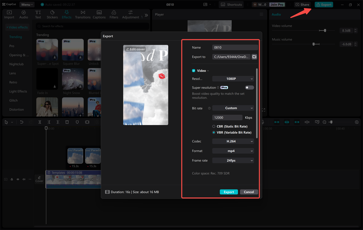Select VBR (Variable Bit Rate) option
This screenshot has height=230, width=363.
pyautogui.click(x=214, y=133)
